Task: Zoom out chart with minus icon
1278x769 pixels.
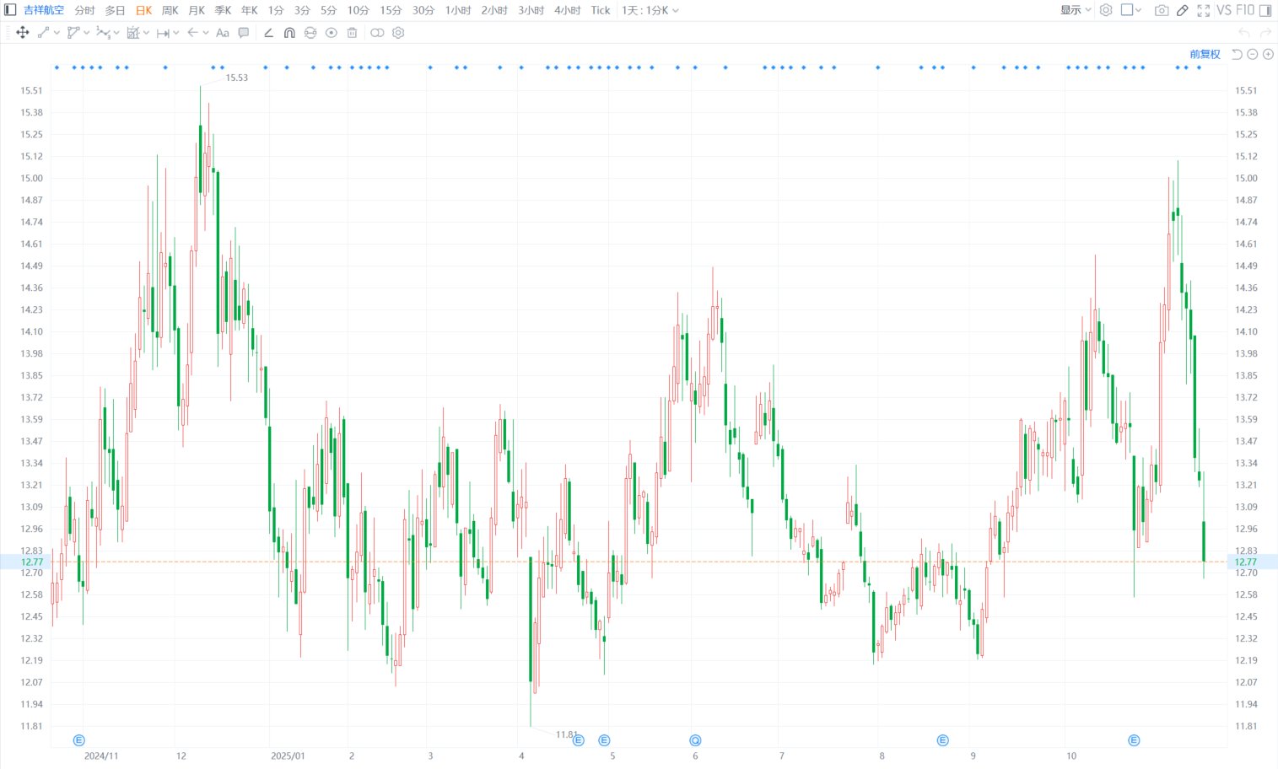Action: tap(1253, 54)
